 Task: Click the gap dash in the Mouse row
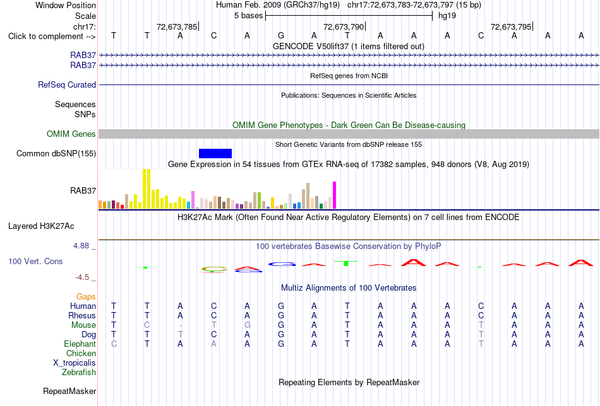click(180, 325)
